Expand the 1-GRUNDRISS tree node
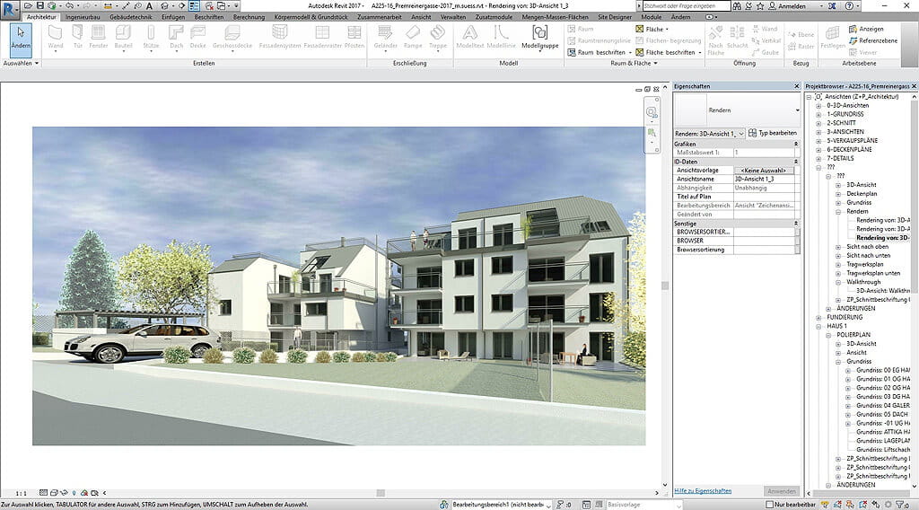 point(818,114)
